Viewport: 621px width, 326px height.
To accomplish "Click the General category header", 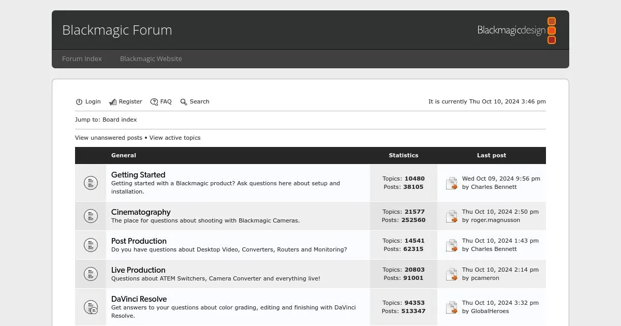I will pos(124,155).
